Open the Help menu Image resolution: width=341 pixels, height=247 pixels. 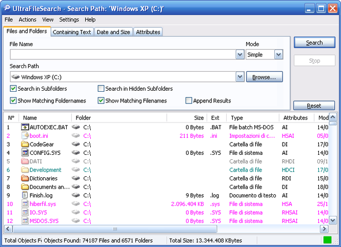click(x=90, y=19)
